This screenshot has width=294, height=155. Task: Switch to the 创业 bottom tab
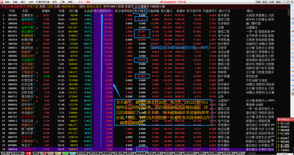point(36,153)
